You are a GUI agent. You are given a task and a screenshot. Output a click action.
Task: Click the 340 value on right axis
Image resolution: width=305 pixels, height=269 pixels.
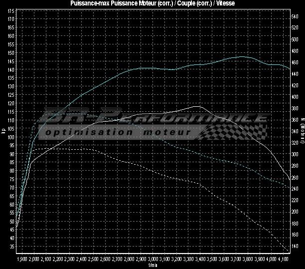pos(295,131)
